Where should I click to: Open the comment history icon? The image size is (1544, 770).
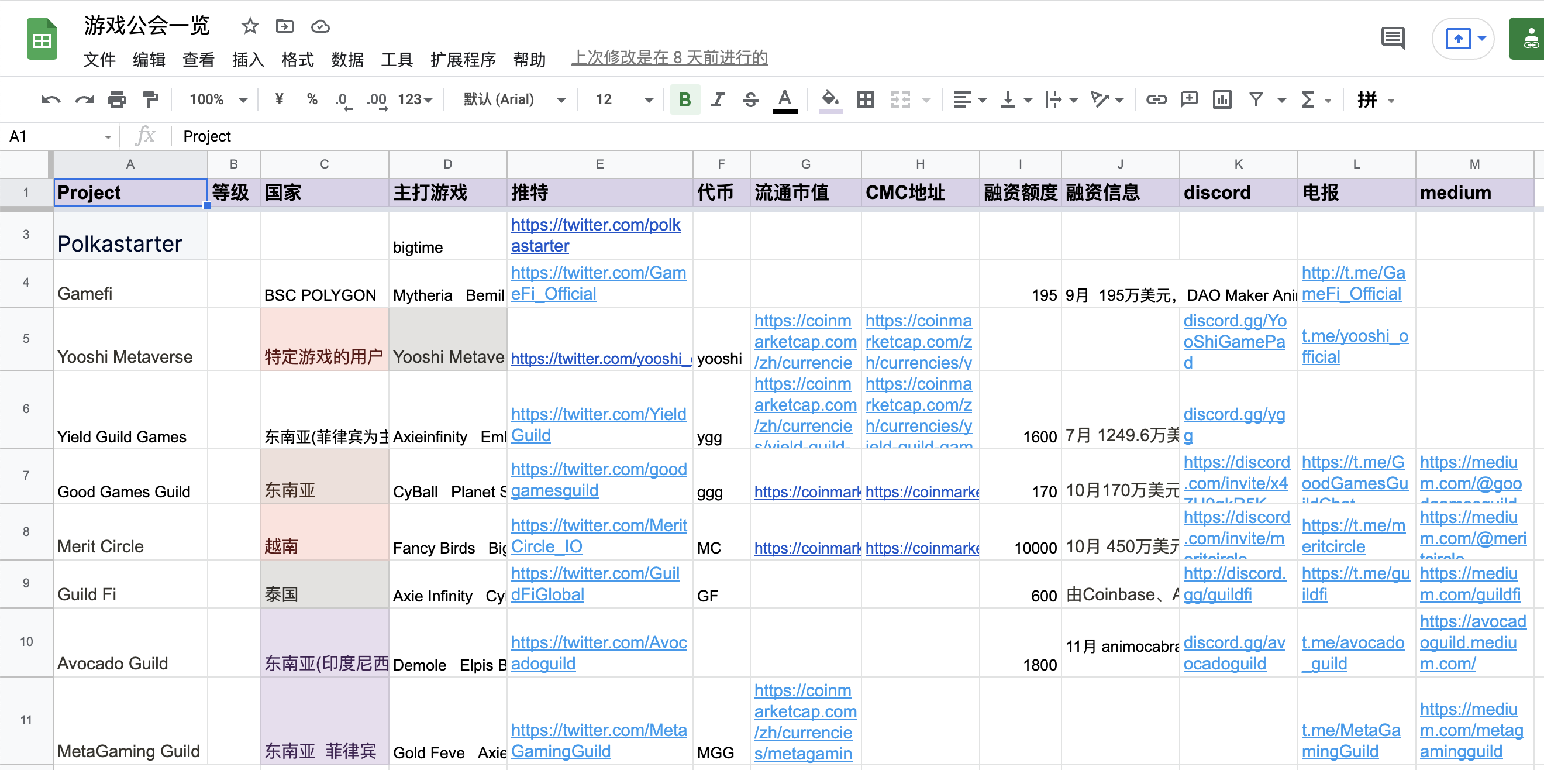pyautogui.click(x=1393, y=39)
